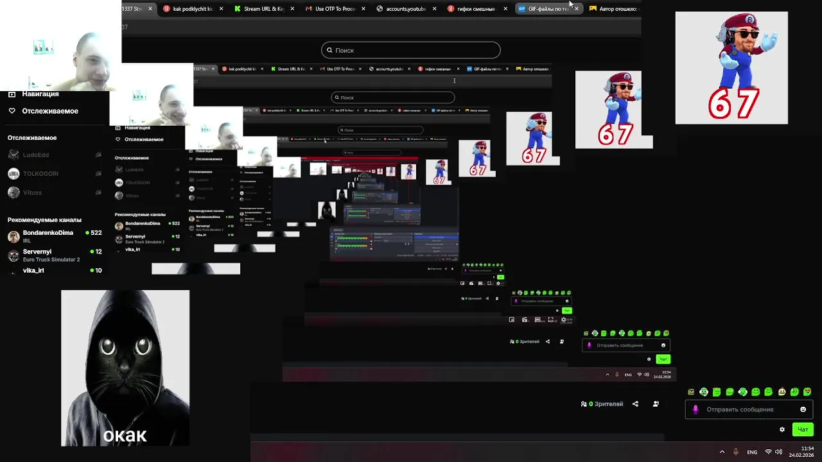Click large Mario 67 GIF overlay

pyautogui.click(x=731, y=67)
